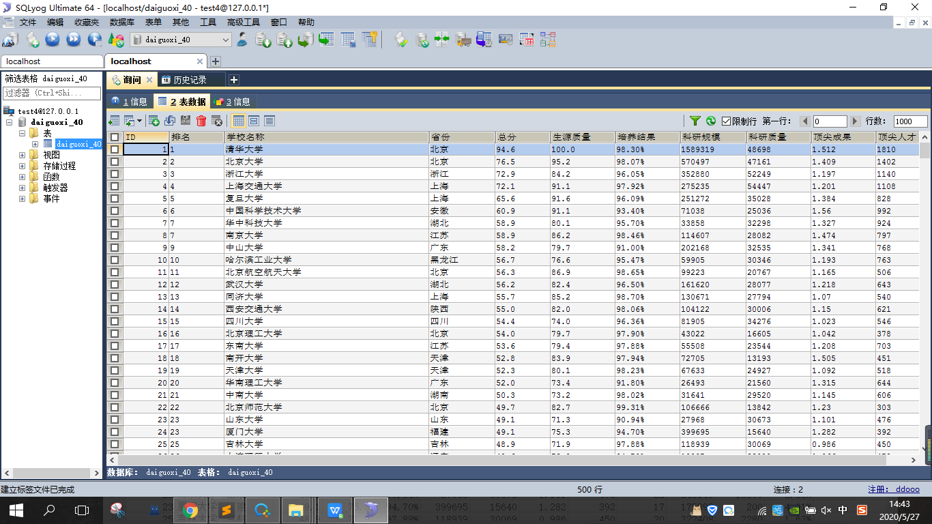Add a new query tab with plus button

click(233, 80)
